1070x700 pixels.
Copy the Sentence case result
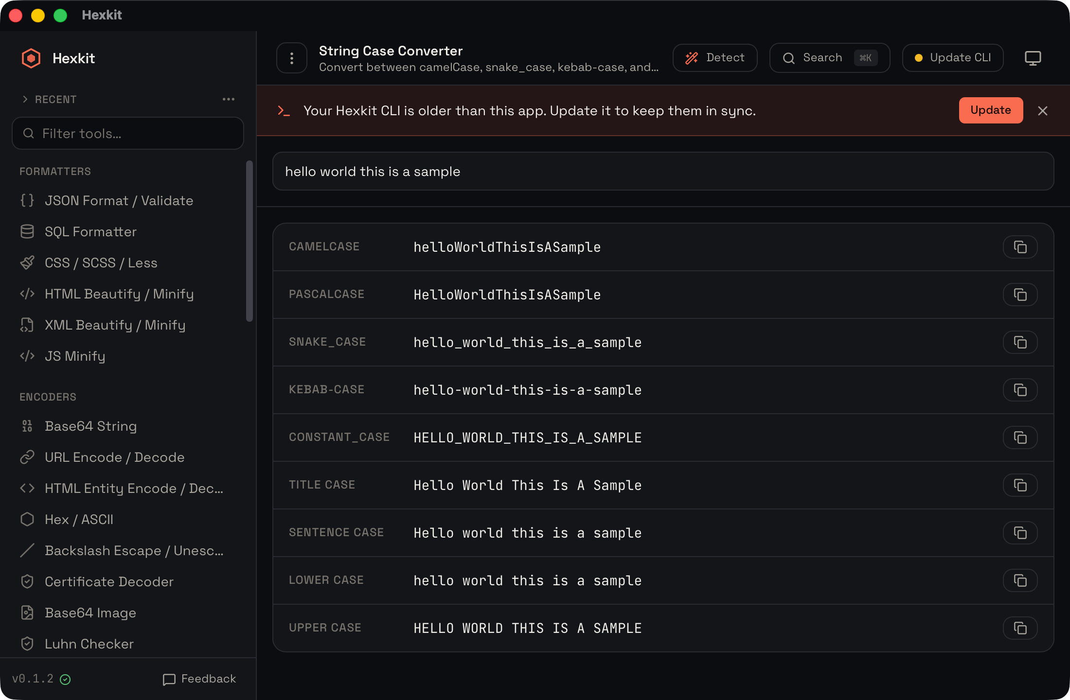[x=1020, y=533]
